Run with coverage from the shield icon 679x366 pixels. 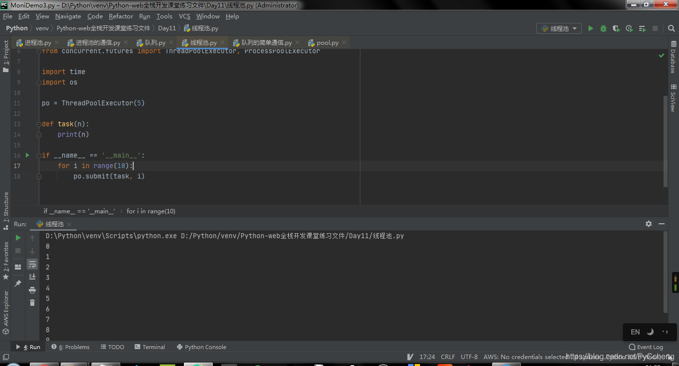click(616, 28)
